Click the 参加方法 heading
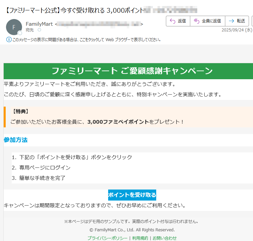 [x=16, y=140]
